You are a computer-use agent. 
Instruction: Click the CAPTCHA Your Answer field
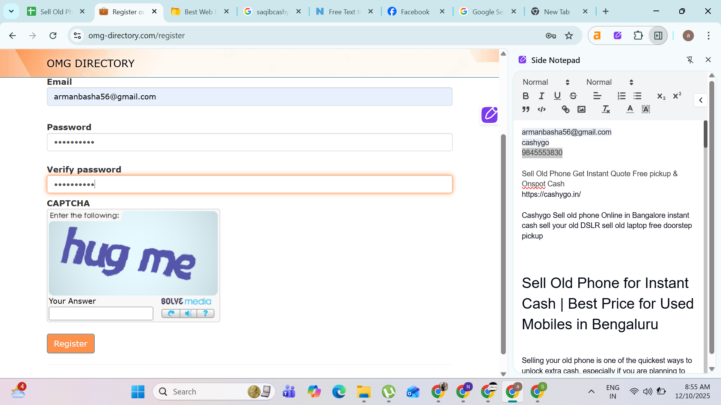[101, 313]
